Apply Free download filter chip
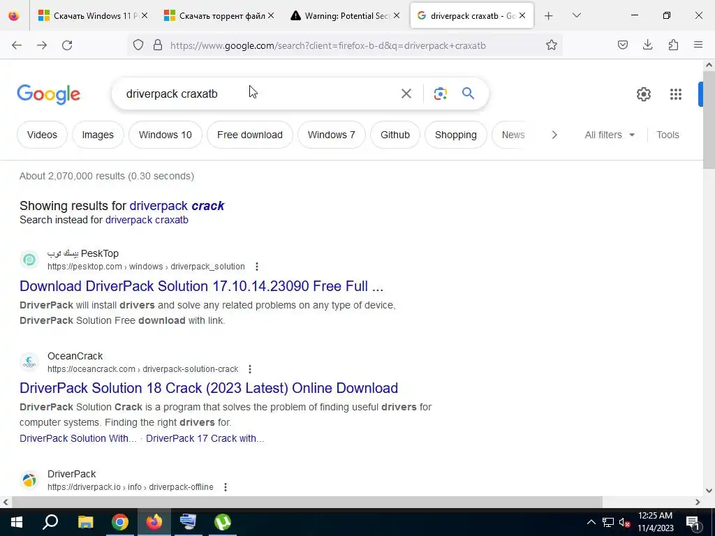 tap(250, 135)
